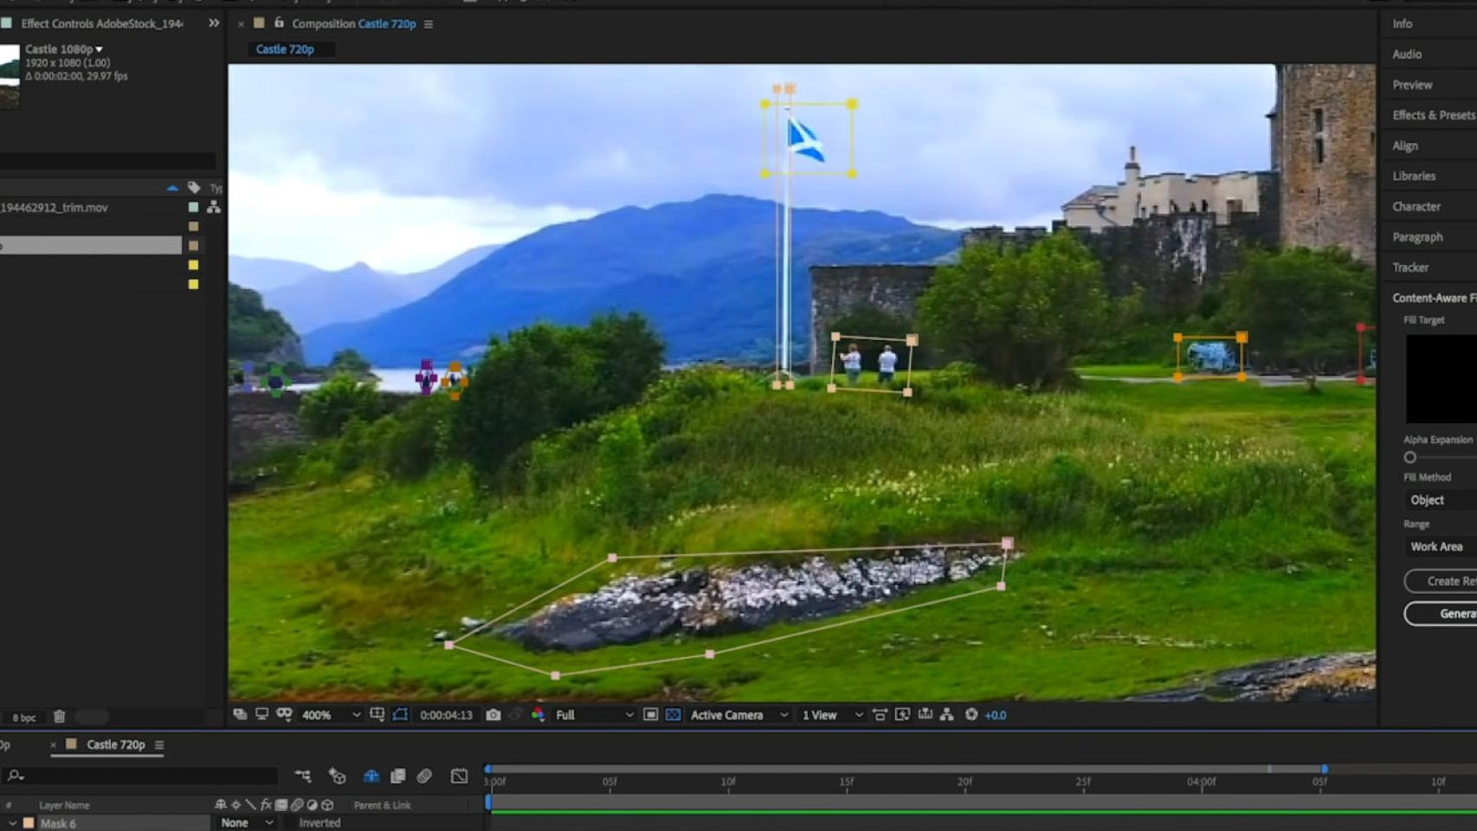Open the Graph Editor icon
The image size is (1477, 831).
[459, 776]
